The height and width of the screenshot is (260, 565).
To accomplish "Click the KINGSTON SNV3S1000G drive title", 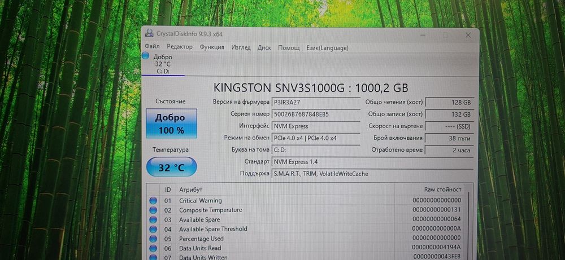I will point(311,88).
